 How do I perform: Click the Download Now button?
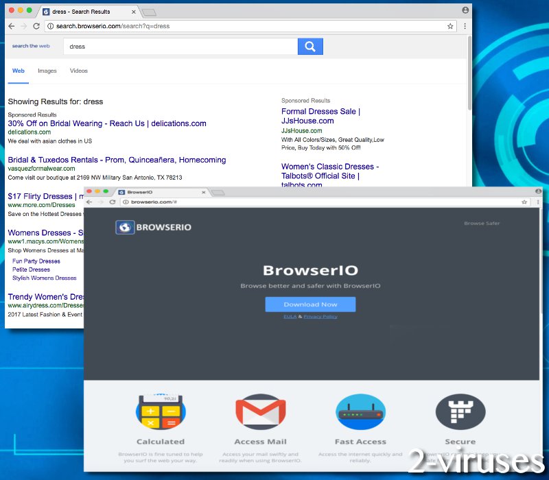coord(311,304)
